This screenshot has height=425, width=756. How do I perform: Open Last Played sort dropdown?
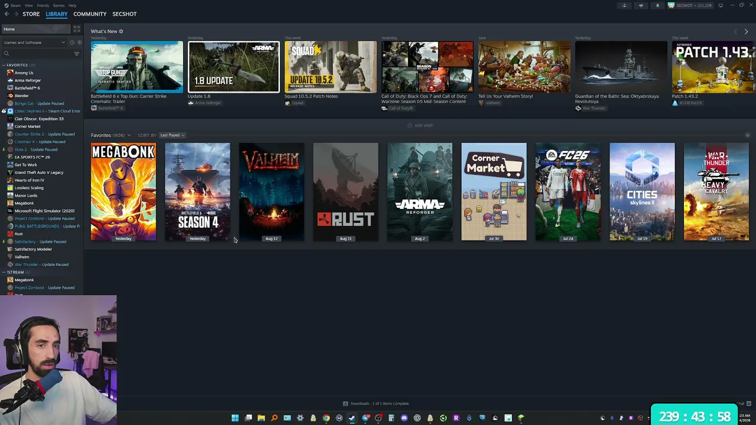(172, 135)
